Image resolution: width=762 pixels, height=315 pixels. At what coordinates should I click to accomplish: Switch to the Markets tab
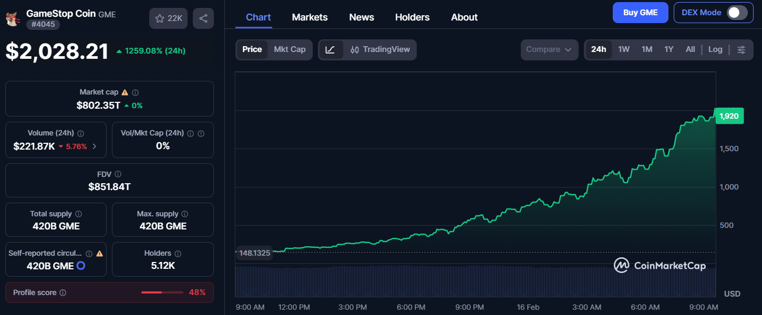pos(310,17)
